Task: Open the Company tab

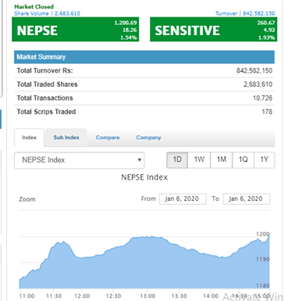Action: coord(148,138)
